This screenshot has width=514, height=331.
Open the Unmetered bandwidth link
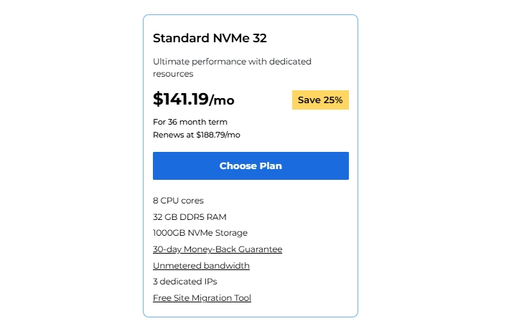tap(201, 266)
